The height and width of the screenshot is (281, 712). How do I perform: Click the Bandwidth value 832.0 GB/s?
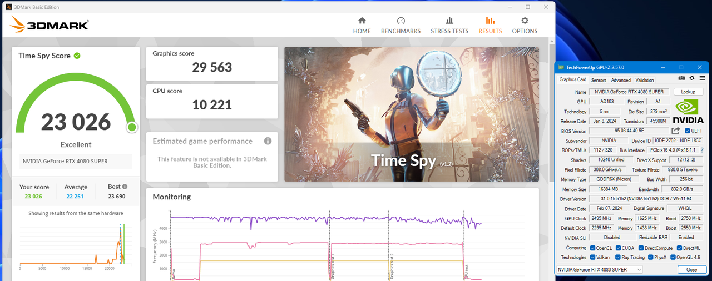(683, 189)
